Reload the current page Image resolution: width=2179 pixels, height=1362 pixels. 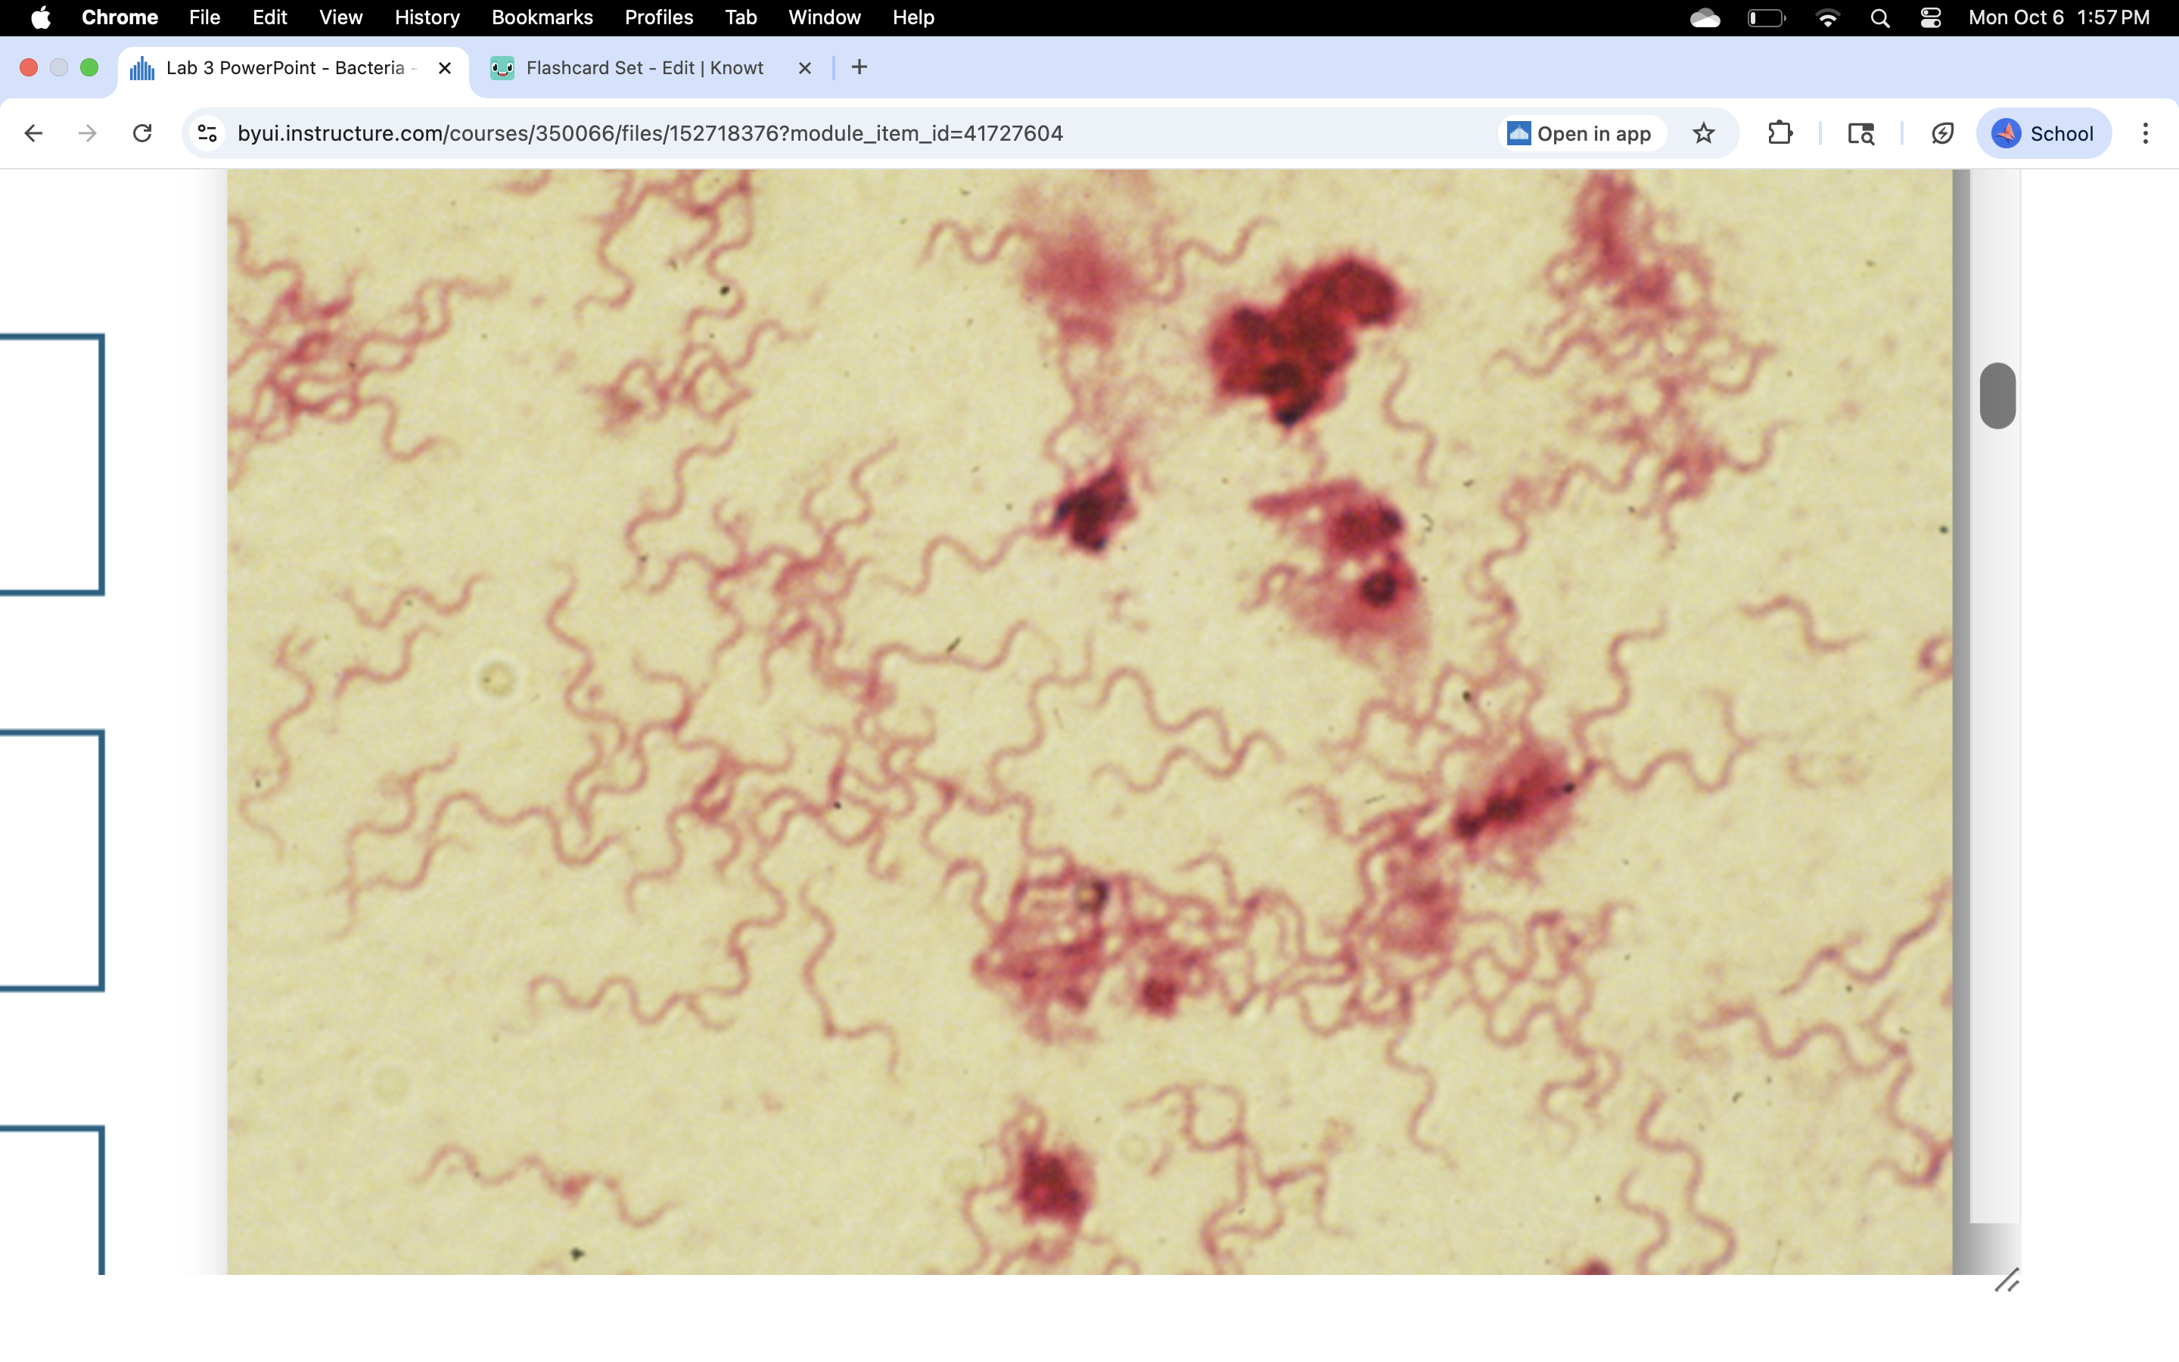click(x=142, y=133)
